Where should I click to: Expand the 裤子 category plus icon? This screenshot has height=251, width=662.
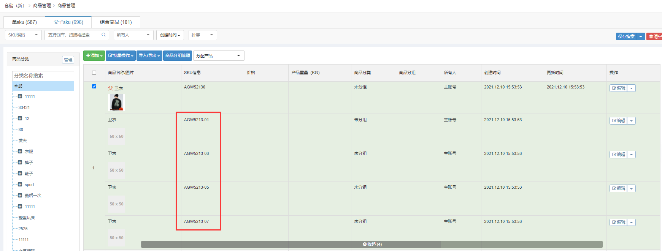coord(20,163)
